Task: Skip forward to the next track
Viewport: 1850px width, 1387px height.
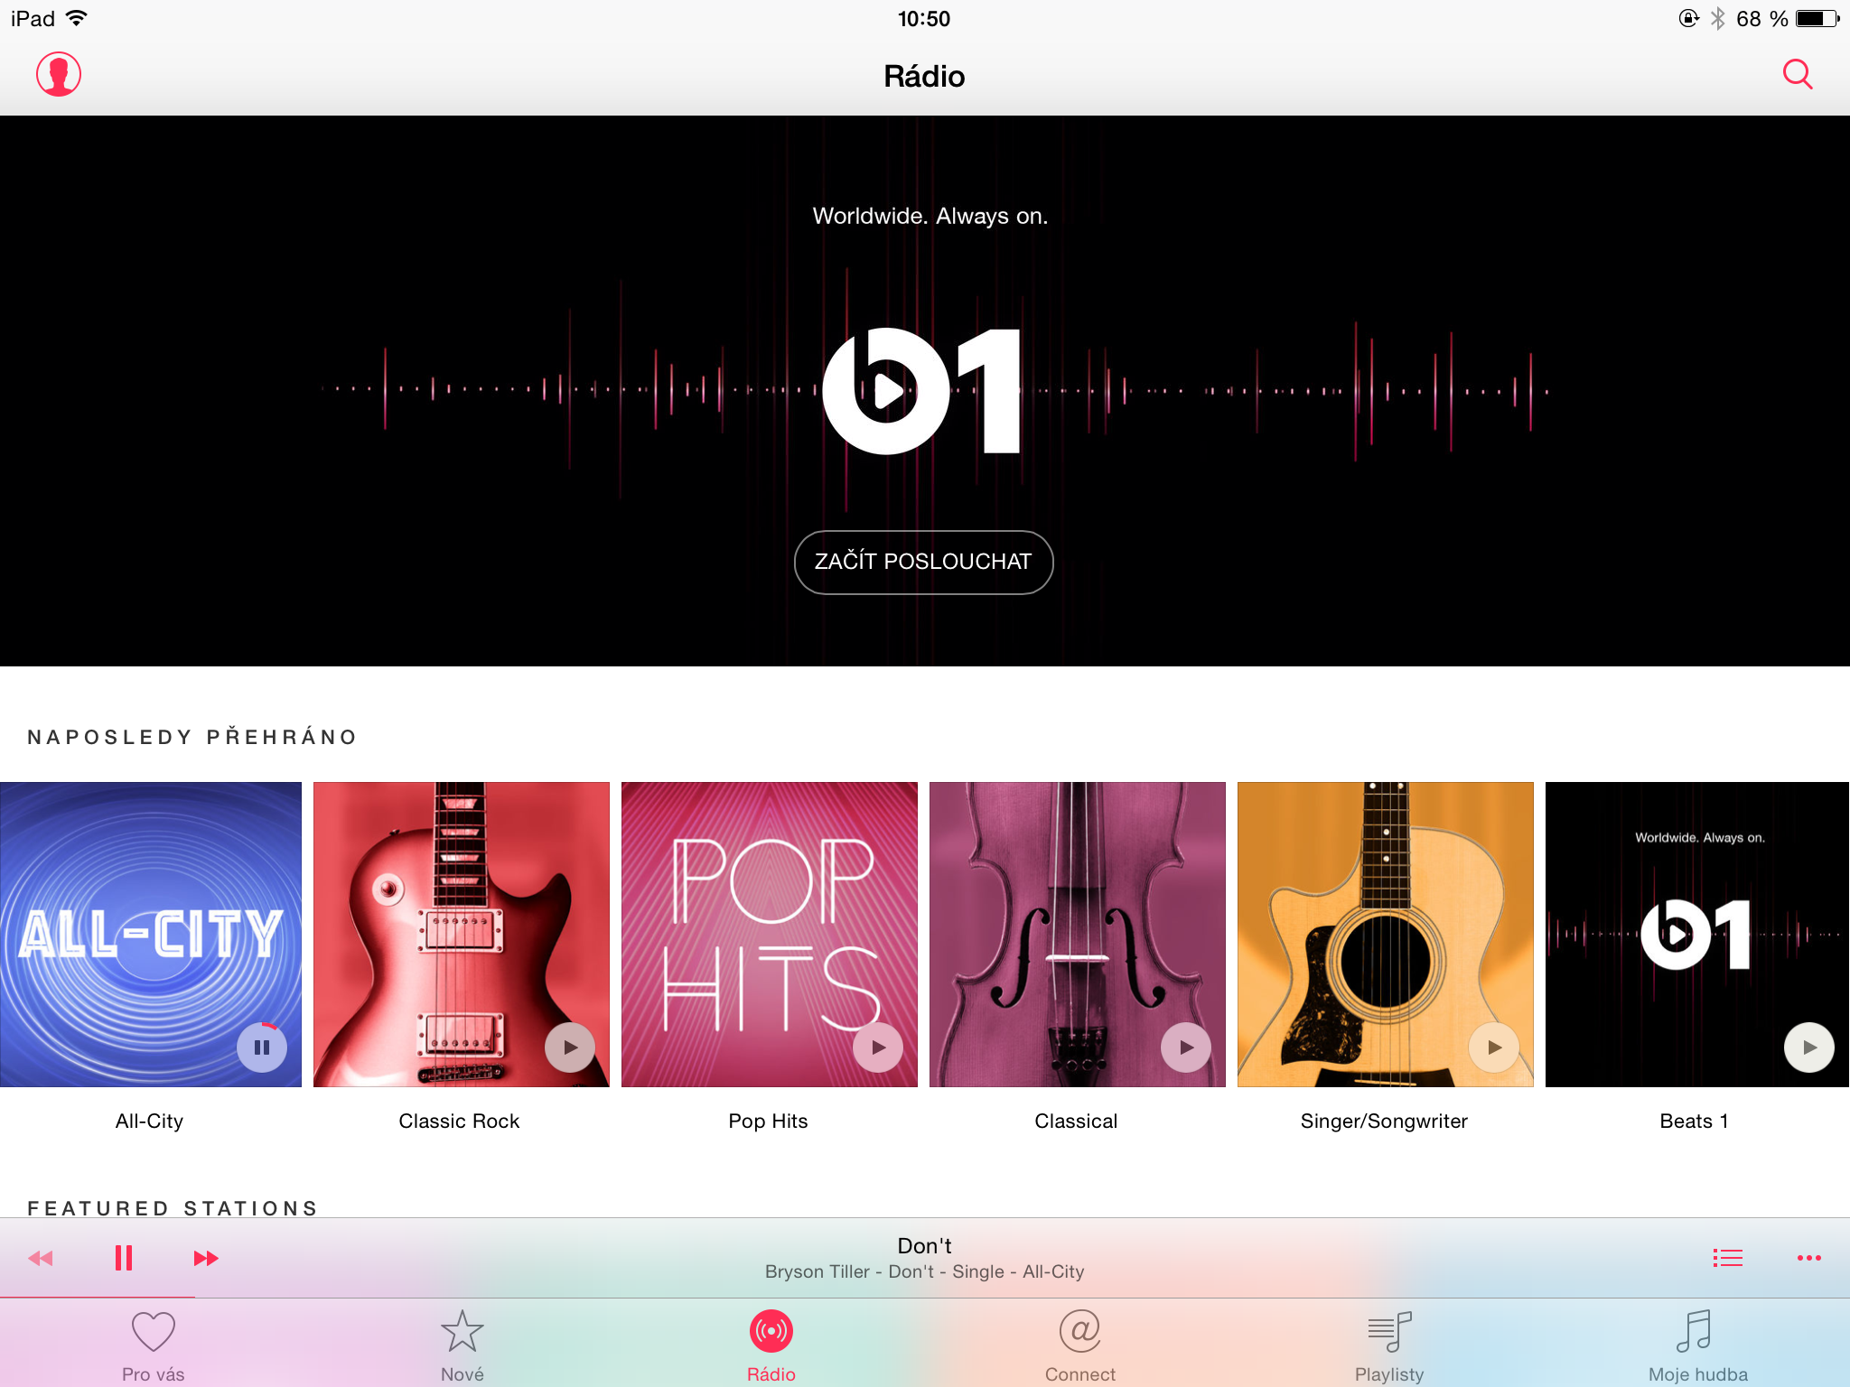Action: (206, 1258)
